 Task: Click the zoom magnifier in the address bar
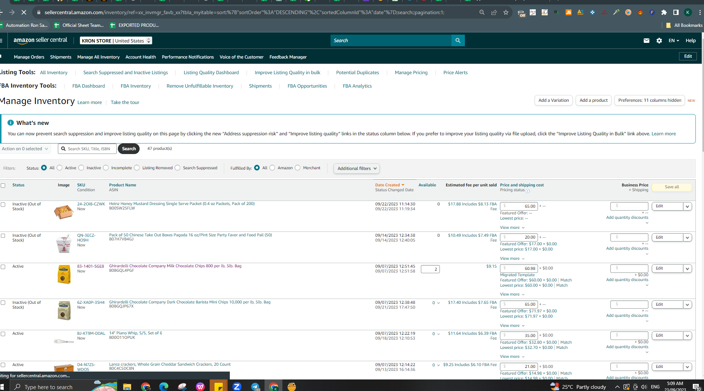(482, 12)
